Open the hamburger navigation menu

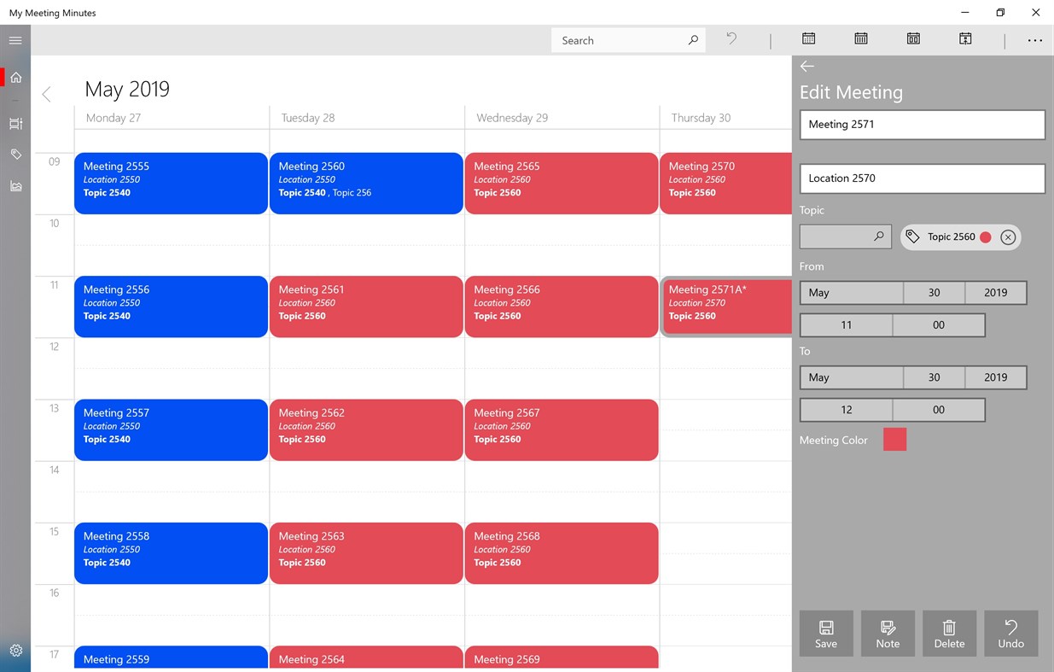click(15, 39)
